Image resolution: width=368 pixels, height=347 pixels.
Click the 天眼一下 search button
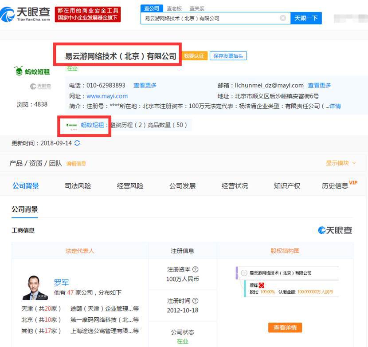(x=306, y=18)
